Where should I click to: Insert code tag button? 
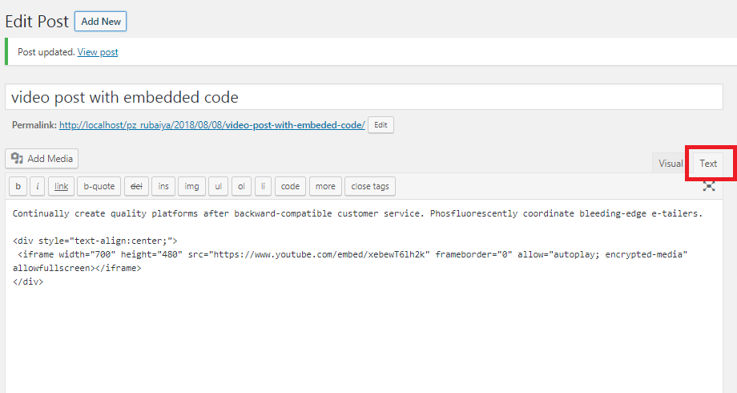[290, 186]
